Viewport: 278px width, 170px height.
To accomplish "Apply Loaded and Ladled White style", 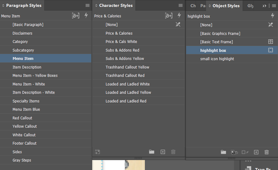I will click(x=139, y=84).
